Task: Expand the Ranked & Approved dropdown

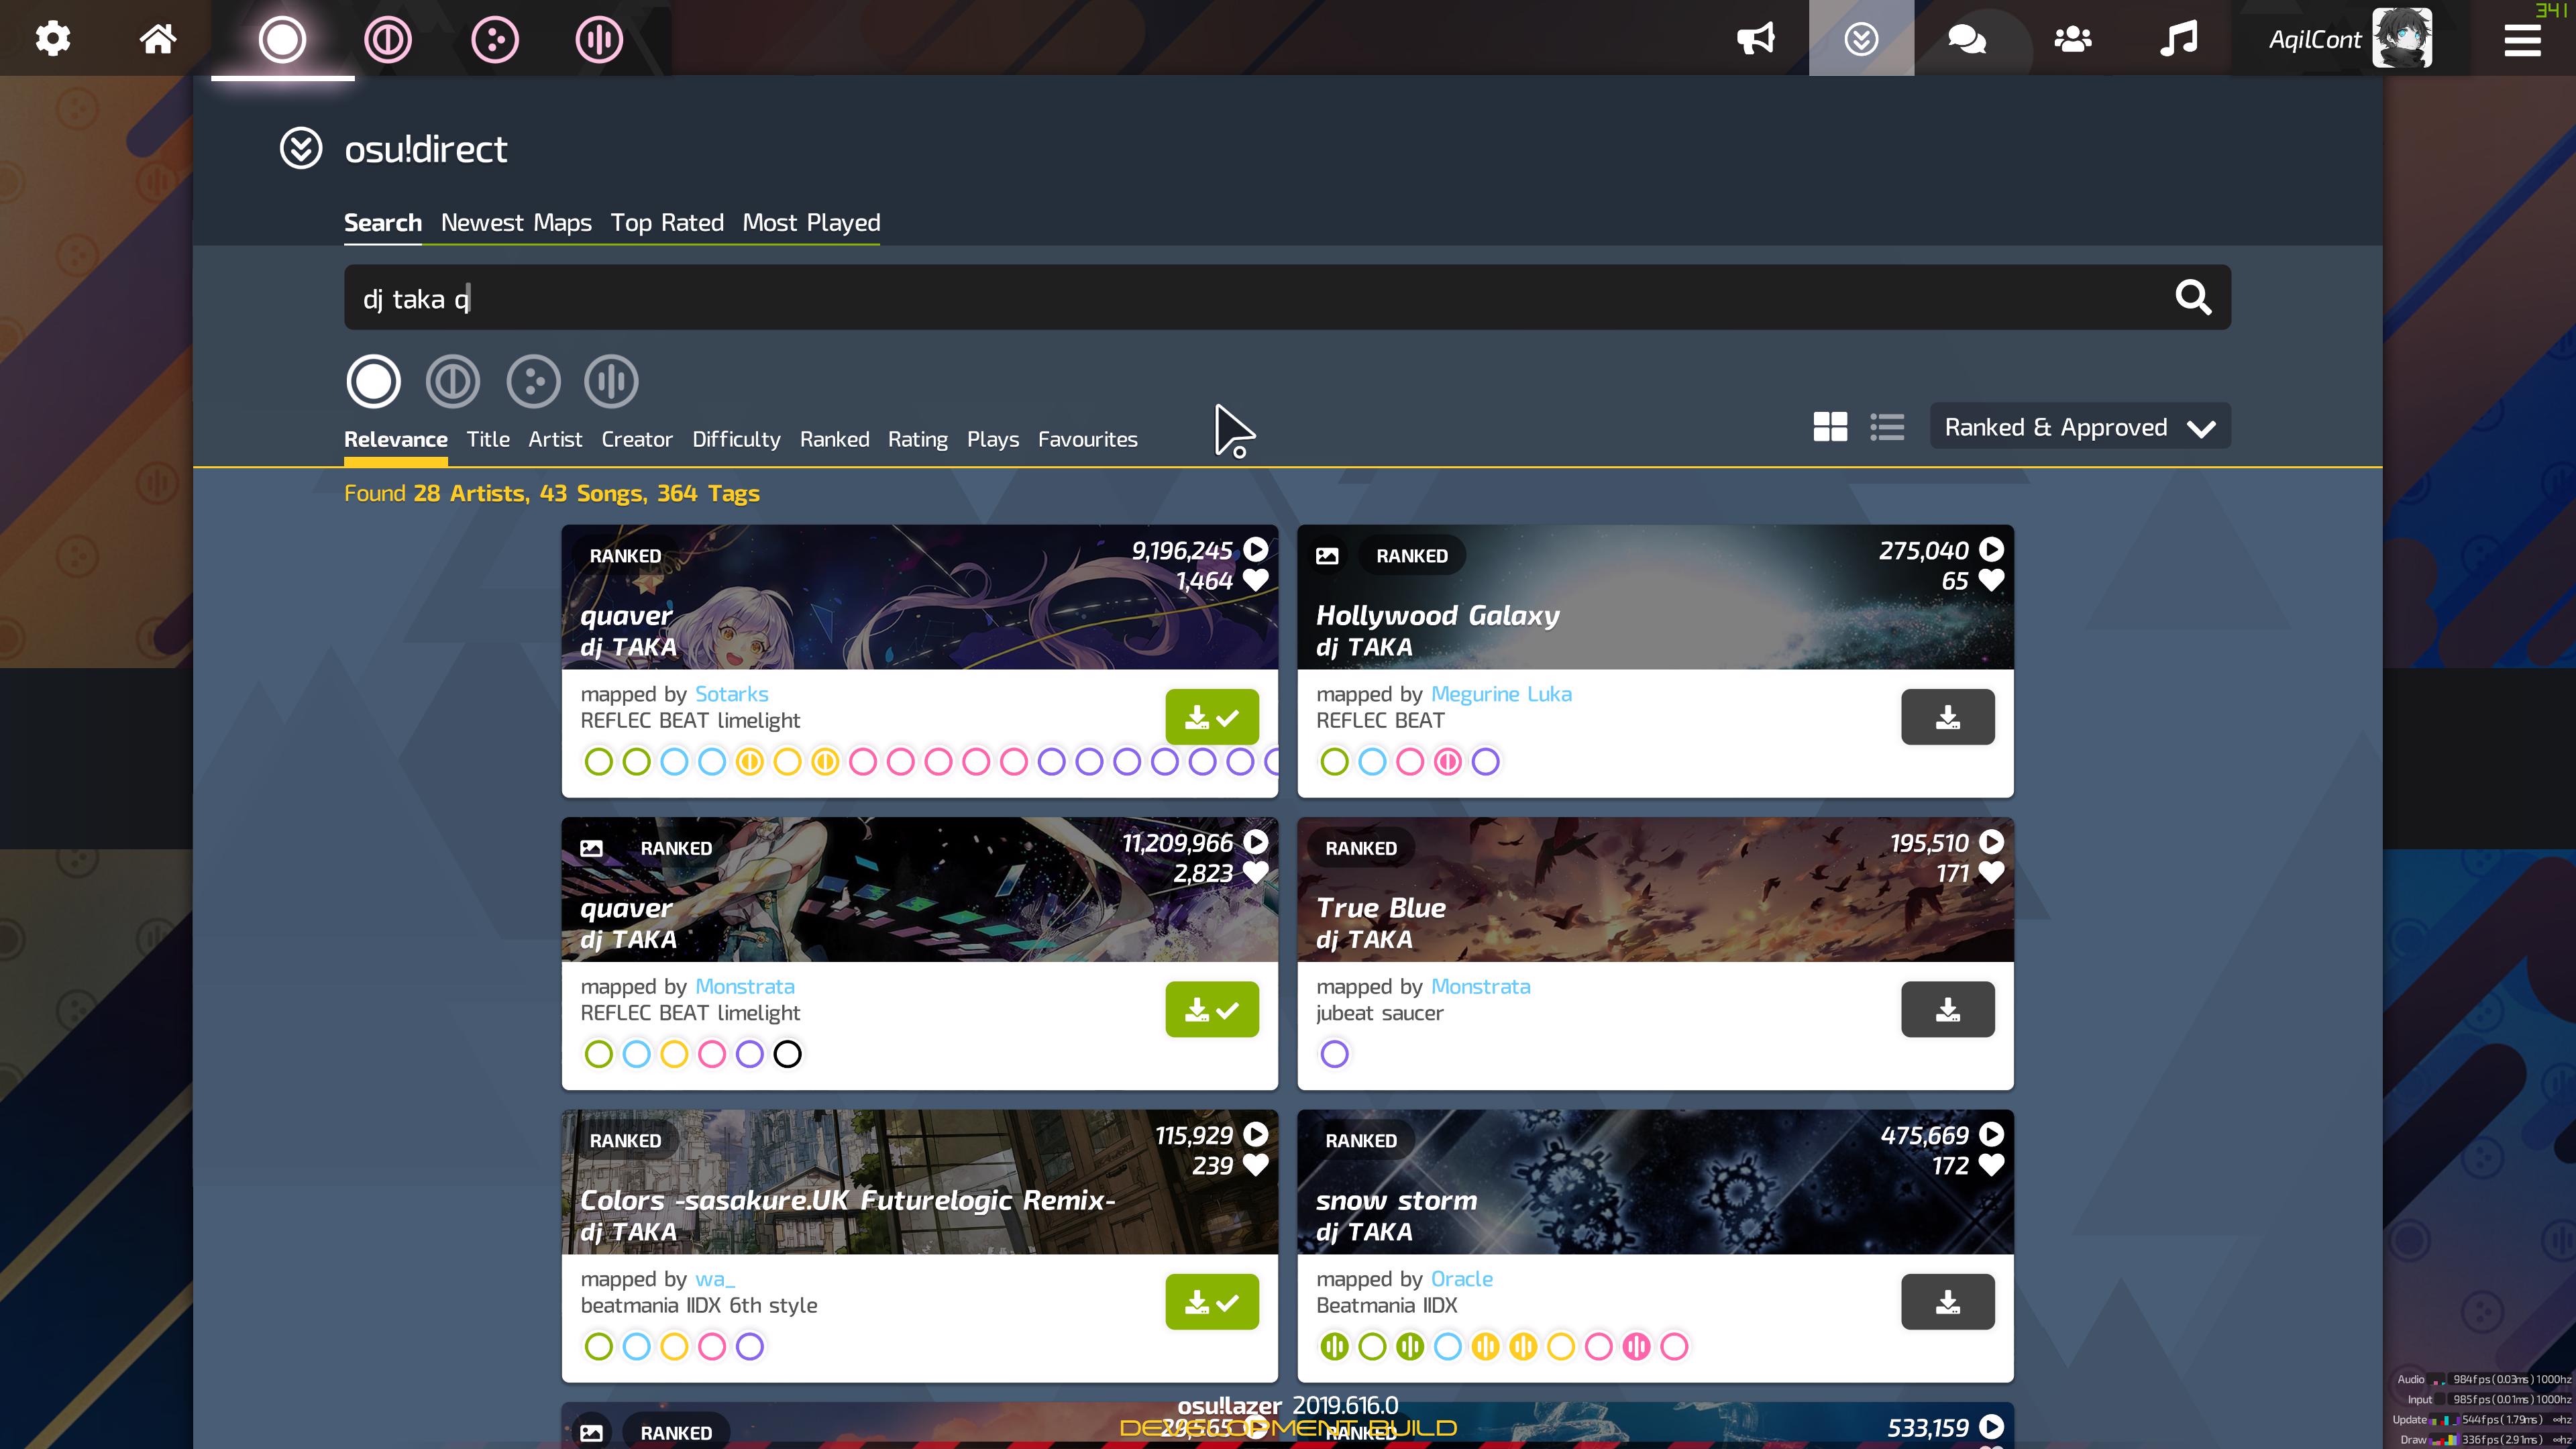Action: tap(2080, 427)
